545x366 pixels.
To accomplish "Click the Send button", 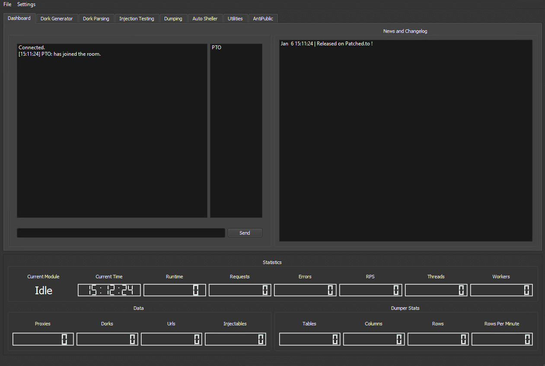I will [245, 232].
